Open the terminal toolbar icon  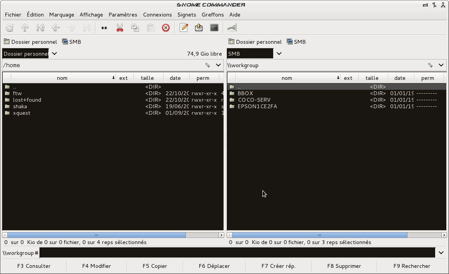tap(214, 28)
